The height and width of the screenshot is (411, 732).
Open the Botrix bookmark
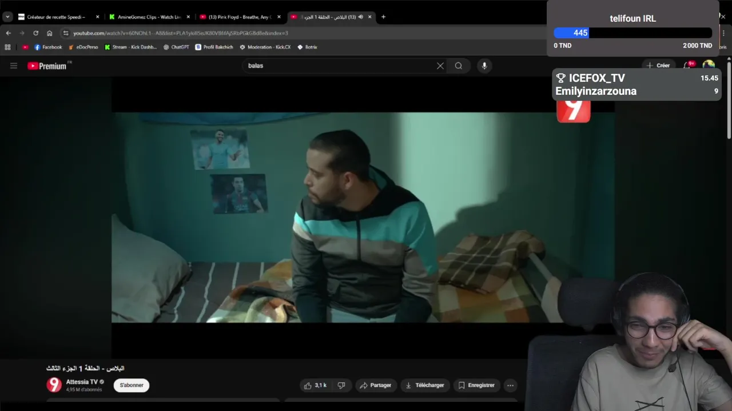[307, 47]
